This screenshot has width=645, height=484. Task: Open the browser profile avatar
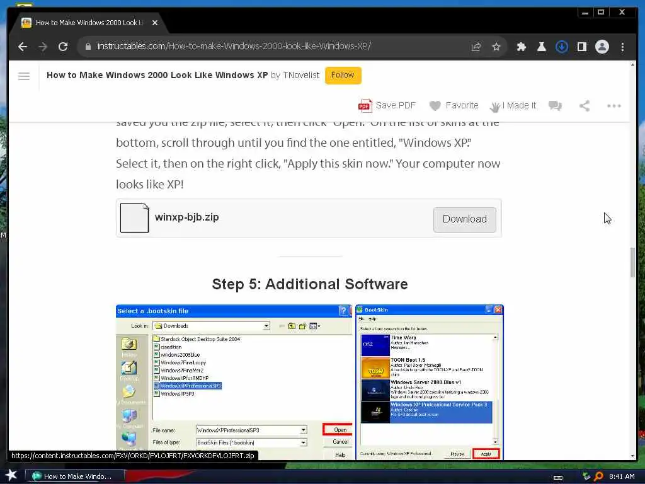click(x=602, y=47)
